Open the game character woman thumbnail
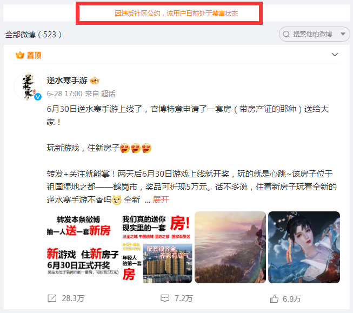Image resolution: width=353 pixels, height=313 pixels. click(304, 247)
